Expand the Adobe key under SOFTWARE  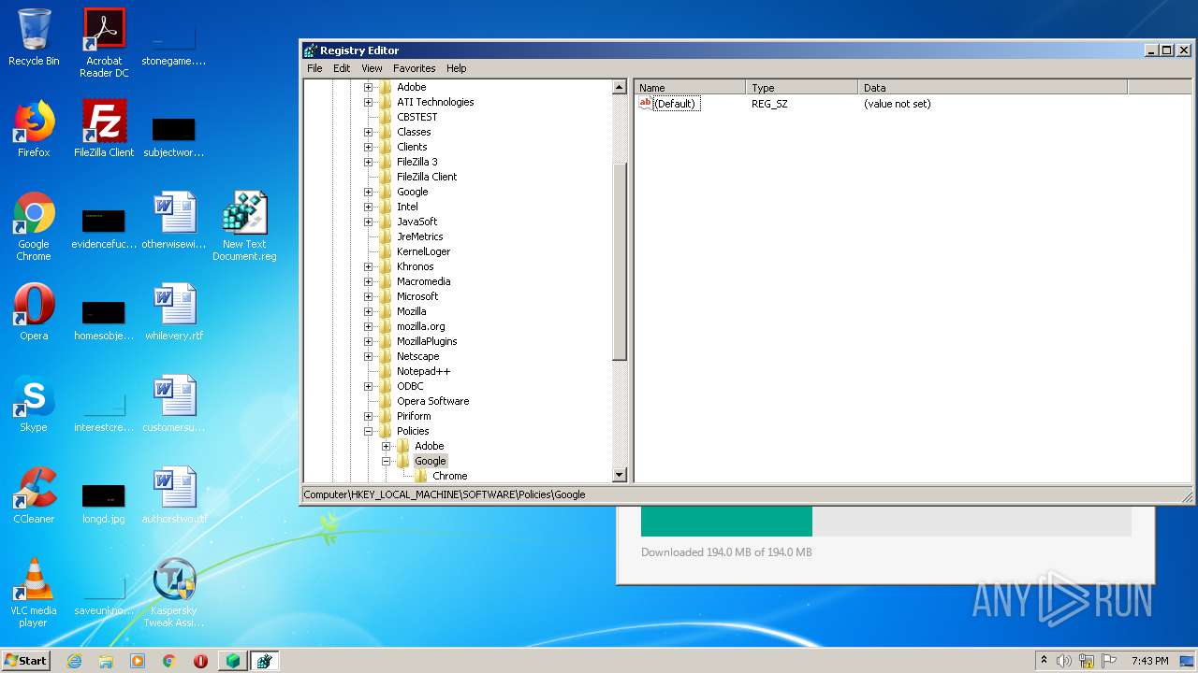pyautogui.click(x=368, y=87)
